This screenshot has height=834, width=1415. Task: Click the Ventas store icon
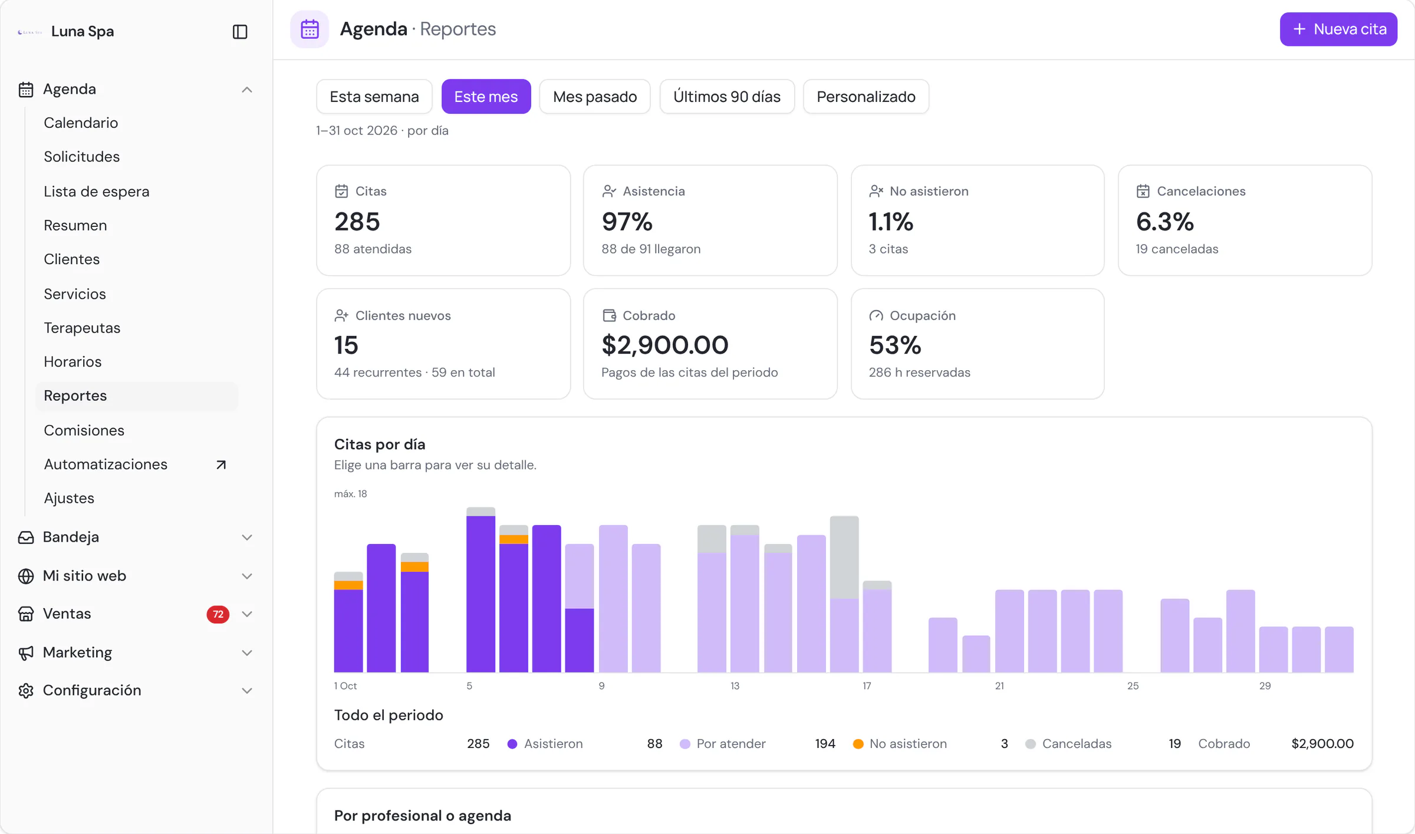point(26,614)
